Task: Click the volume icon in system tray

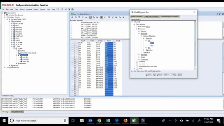Action: point(176,121)
